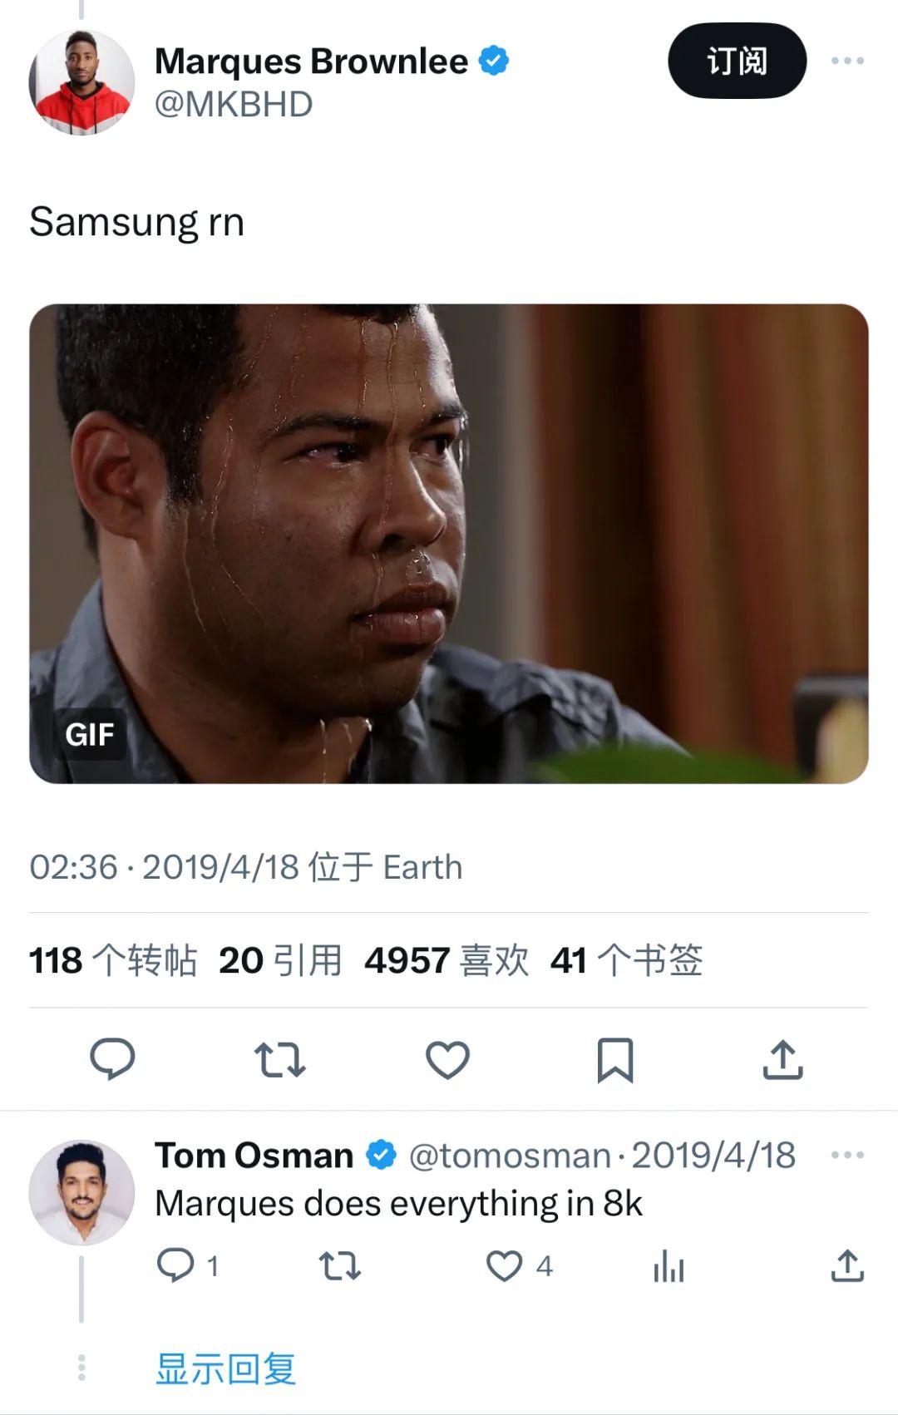Click the 订阅 subscribe button

pos(737,61)
